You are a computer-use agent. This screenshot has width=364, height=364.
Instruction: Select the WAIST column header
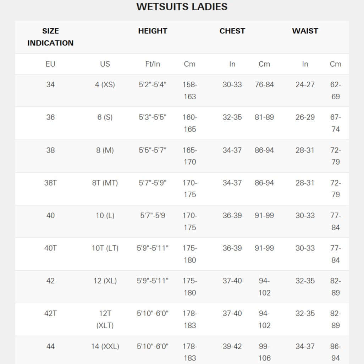click(305, 31)
